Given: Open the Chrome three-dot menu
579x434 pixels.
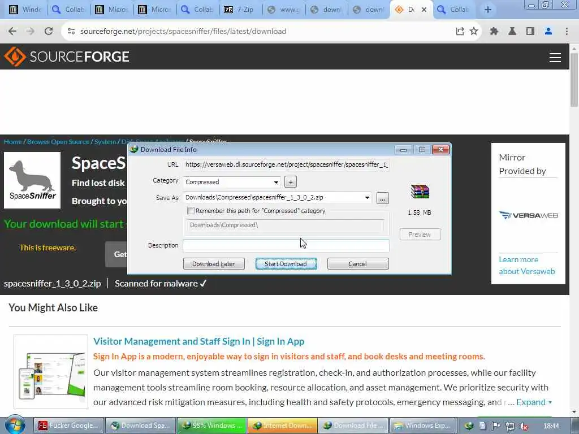Looking at the screenshot, I should pos(567,32).
